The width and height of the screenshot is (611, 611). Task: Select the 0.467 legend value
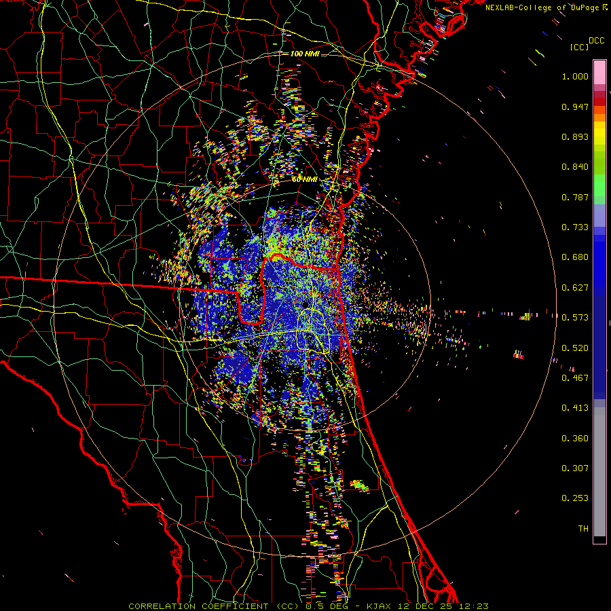pos(575,378)
